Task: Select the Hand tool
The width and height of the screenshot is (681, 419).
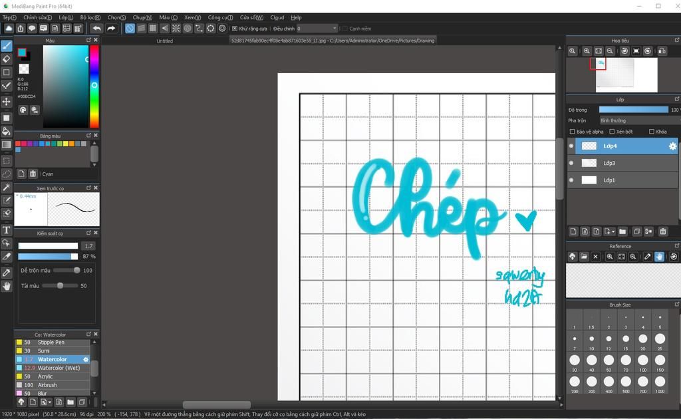Action: point(7,286)
